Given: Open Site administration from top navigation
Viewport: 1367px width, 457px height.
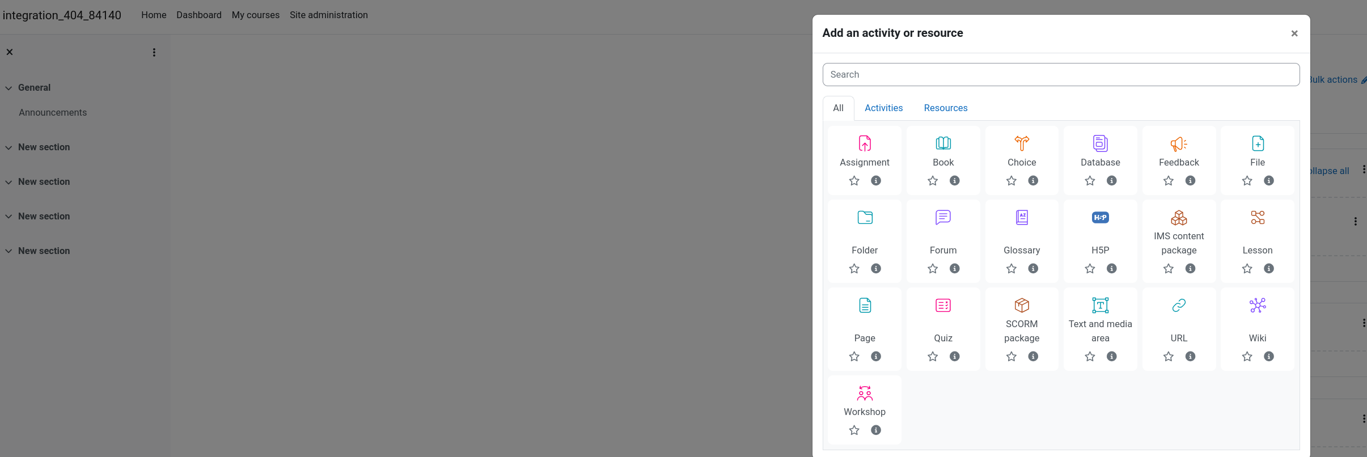Looking at the screenshot, I should tap(329, 15).
